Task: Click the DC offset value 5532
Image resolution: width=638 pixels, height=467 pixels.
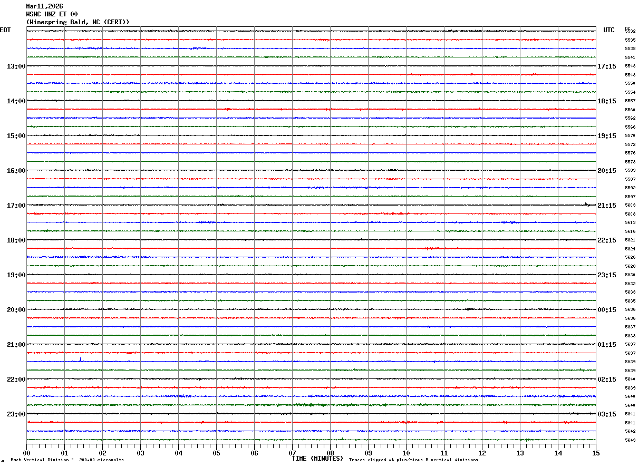Action: 630,32
